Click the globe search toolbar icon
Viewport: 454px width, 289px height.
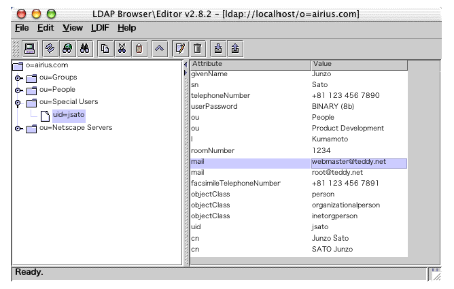67,48
